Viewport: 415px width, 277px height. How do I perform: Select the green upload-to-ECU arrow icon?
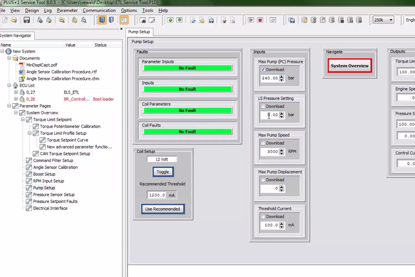click(170, 20)
